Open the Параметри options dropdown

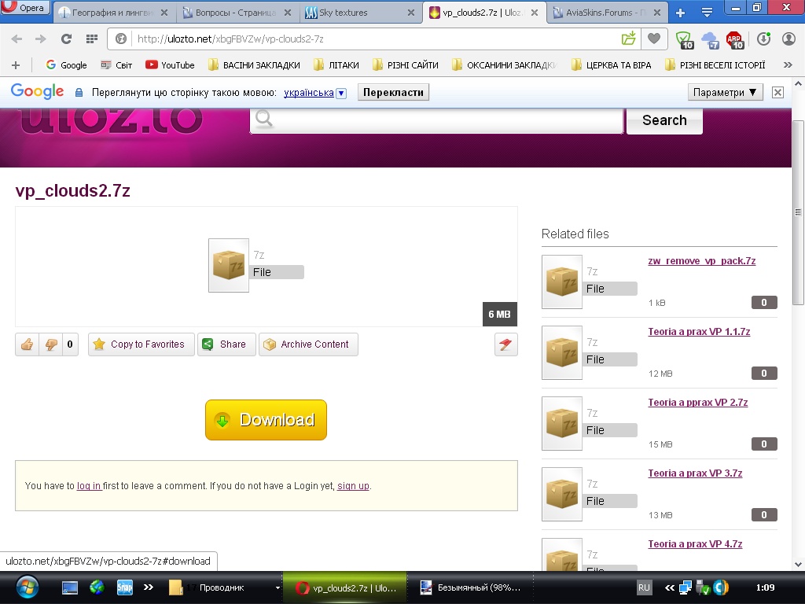pos(725,93)
